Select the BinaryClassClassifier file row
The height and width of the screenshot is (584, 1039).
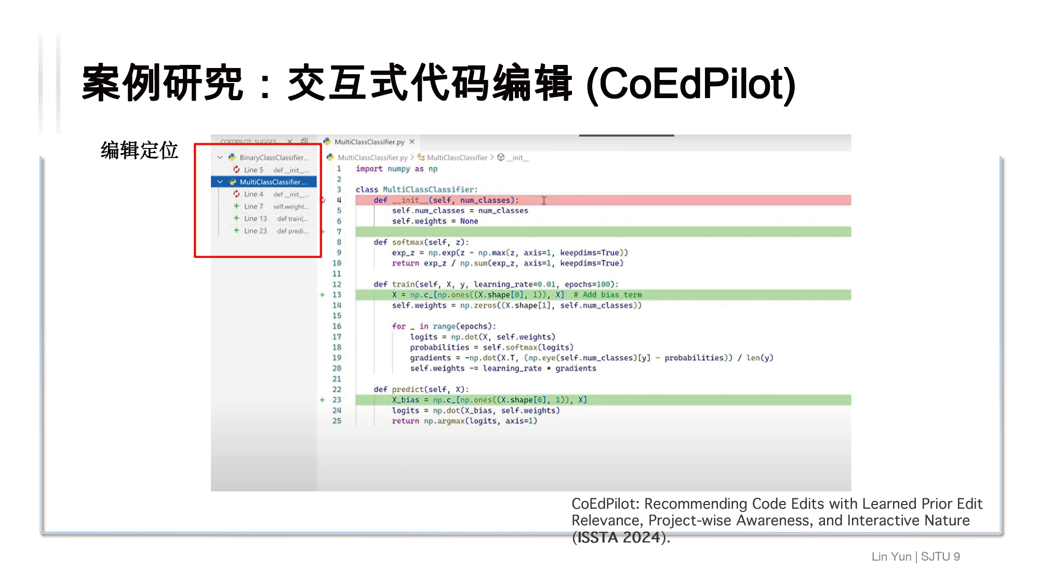click(x=264, y=157)
